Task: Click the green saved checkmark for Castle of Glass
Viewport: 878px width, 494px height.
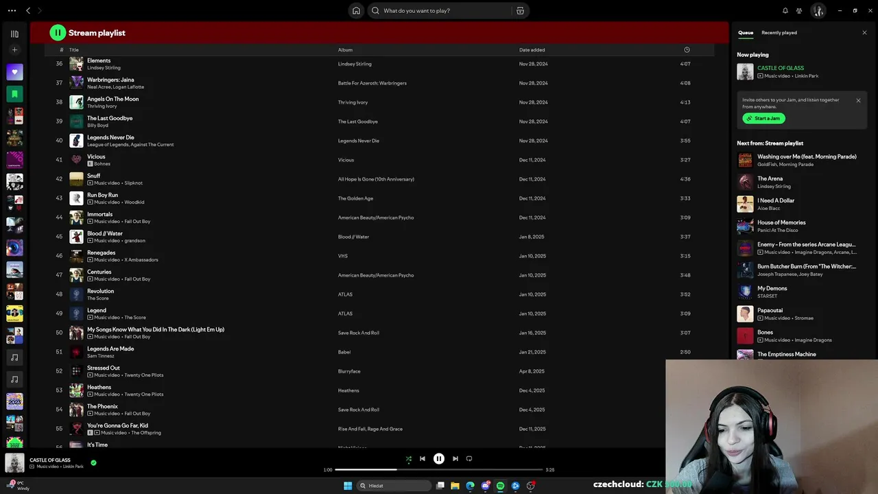Action: (x=93, y=462)
